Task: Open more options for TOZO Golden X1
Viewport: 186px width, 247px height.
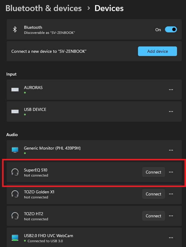Action: point(171,194)
